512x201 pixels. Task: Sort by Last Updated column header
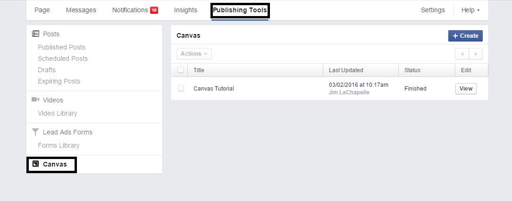[x=346, y=70]
